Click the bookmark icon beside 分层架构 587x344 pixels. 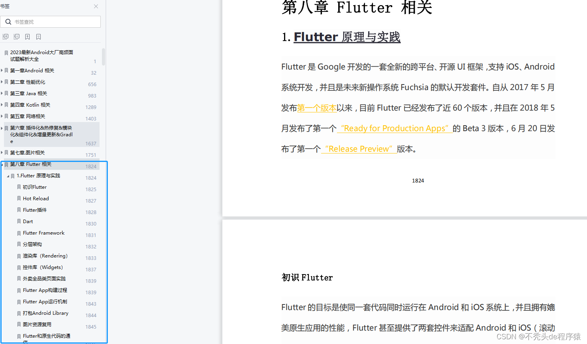point(19,244)
